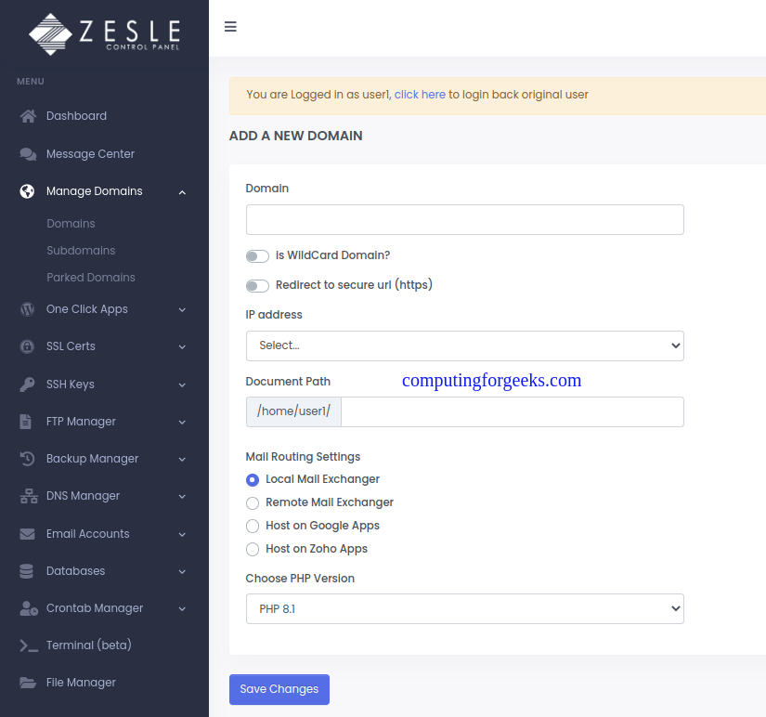Click the Save Changes button
The height and width of the screenshot is (717, 766).
tap(279, 689)
